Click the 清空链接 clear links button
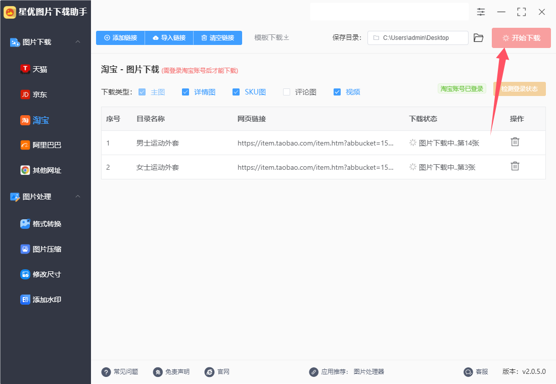The height and width of the screenshot is (384, 556). click(218, 37)
